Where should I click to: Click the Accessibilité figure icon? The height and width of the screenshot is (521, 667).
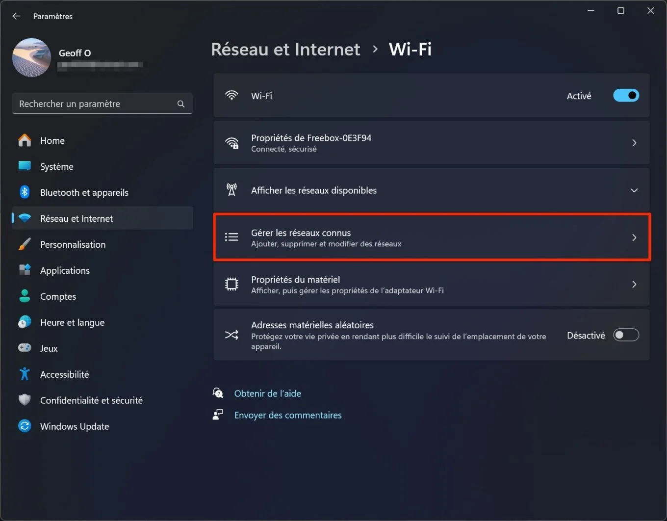click(x=25, y=374)
